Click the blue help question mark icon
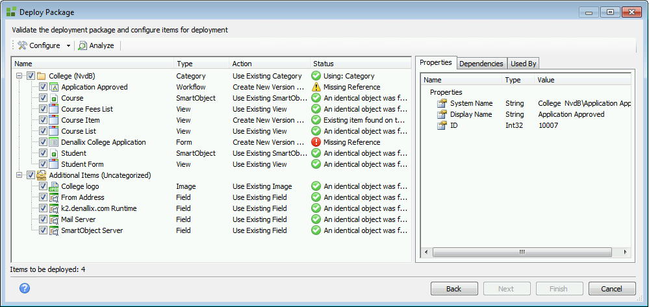The height and width of the screenshot is (307, 649). click(25, 288)
